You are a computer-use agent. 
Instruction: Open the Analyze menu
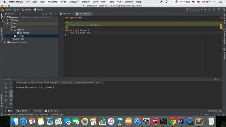pos(73,2)
